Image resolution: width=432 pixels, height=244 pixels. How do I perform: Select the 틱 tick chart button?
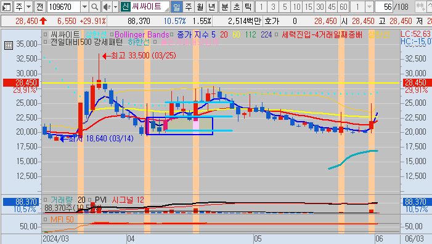click(248, 7)
